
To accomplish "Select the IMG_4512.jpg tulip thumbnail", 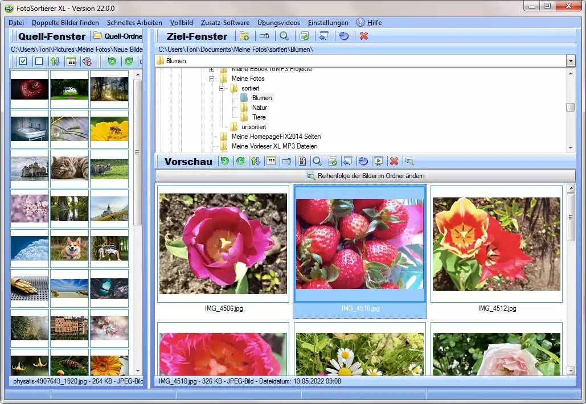I will [x=497, y=245].
